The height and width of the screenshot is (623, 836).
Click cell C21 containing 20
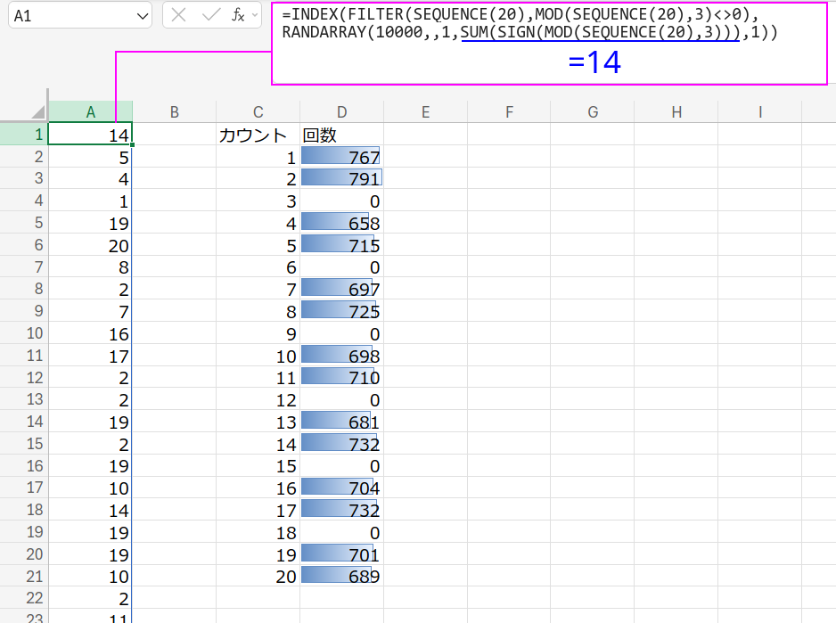pos(258,577)
